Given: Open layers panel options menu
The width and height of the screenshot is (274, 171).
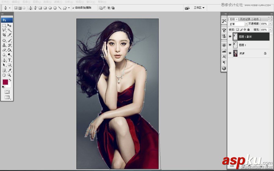Looking at the screenshot, I should 271,20.
